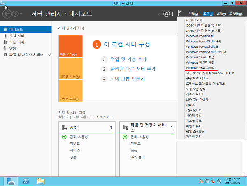This screenshot has width=247, height=186.
Task: Open 관리 효율성 in WDS tile
Action: pyautogui.click(x=79, y=137)
